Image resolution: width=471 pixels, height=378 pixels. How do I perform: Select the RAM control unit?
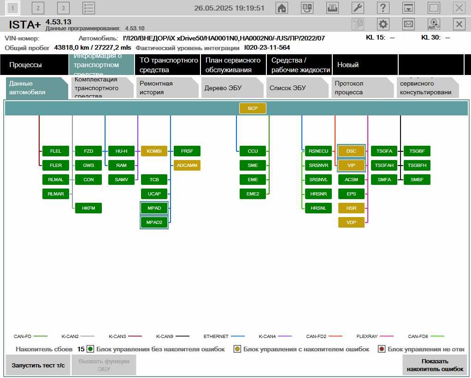click(x=121, y=165)
